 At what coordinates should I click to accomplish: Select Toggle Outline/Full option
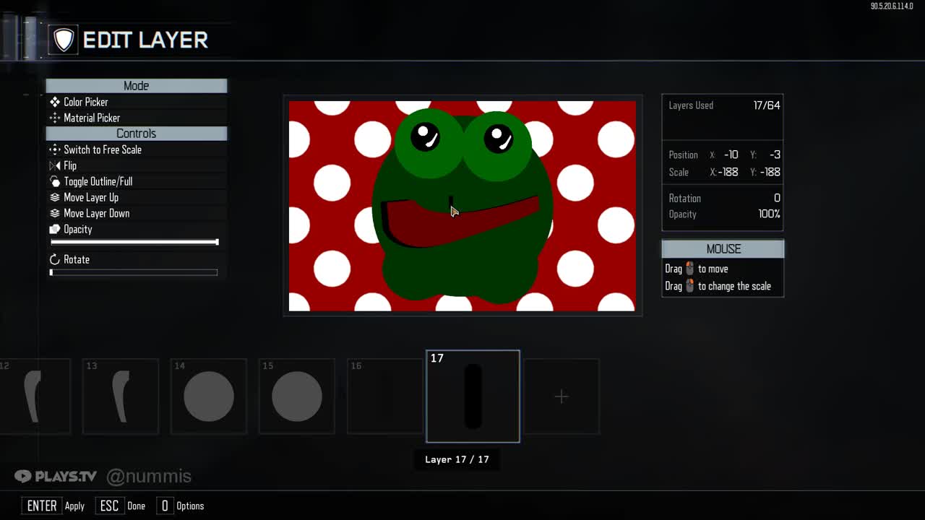click(137, 181)
